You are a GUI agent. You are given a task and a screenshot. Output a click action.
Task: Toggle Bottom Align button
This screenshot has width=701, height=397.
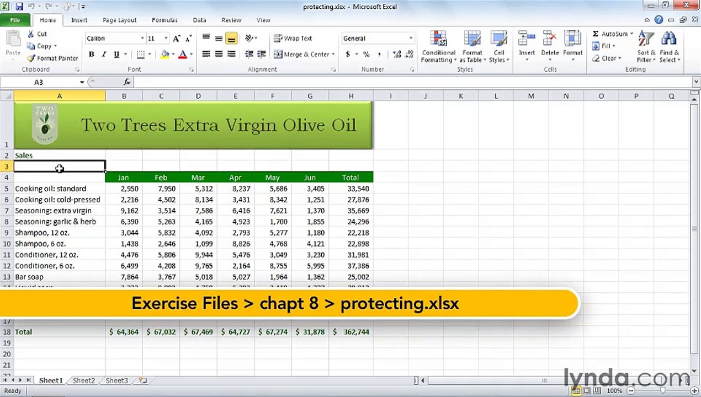(231, 38)
